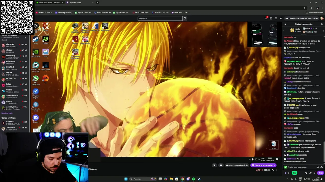Open stream more options menu
Image resolution: width=325 pixels, height=182 pixels.
277,170
